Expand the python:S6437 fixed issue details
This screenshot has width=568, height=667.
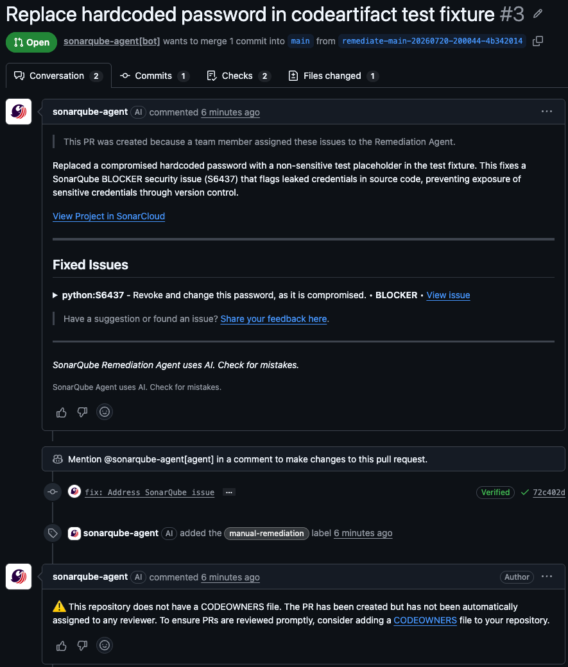[55, 295]
